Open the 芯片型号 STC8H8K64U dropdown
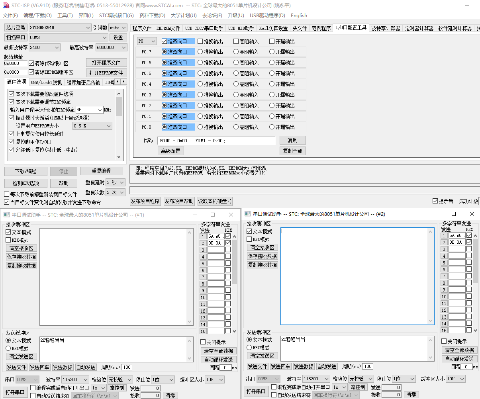480x399 pixels. [88, 27]
